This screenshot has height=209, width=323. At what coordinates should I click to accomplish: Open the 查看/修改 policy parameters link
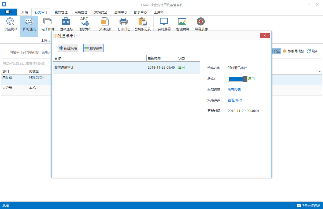(x=235, y=100)
